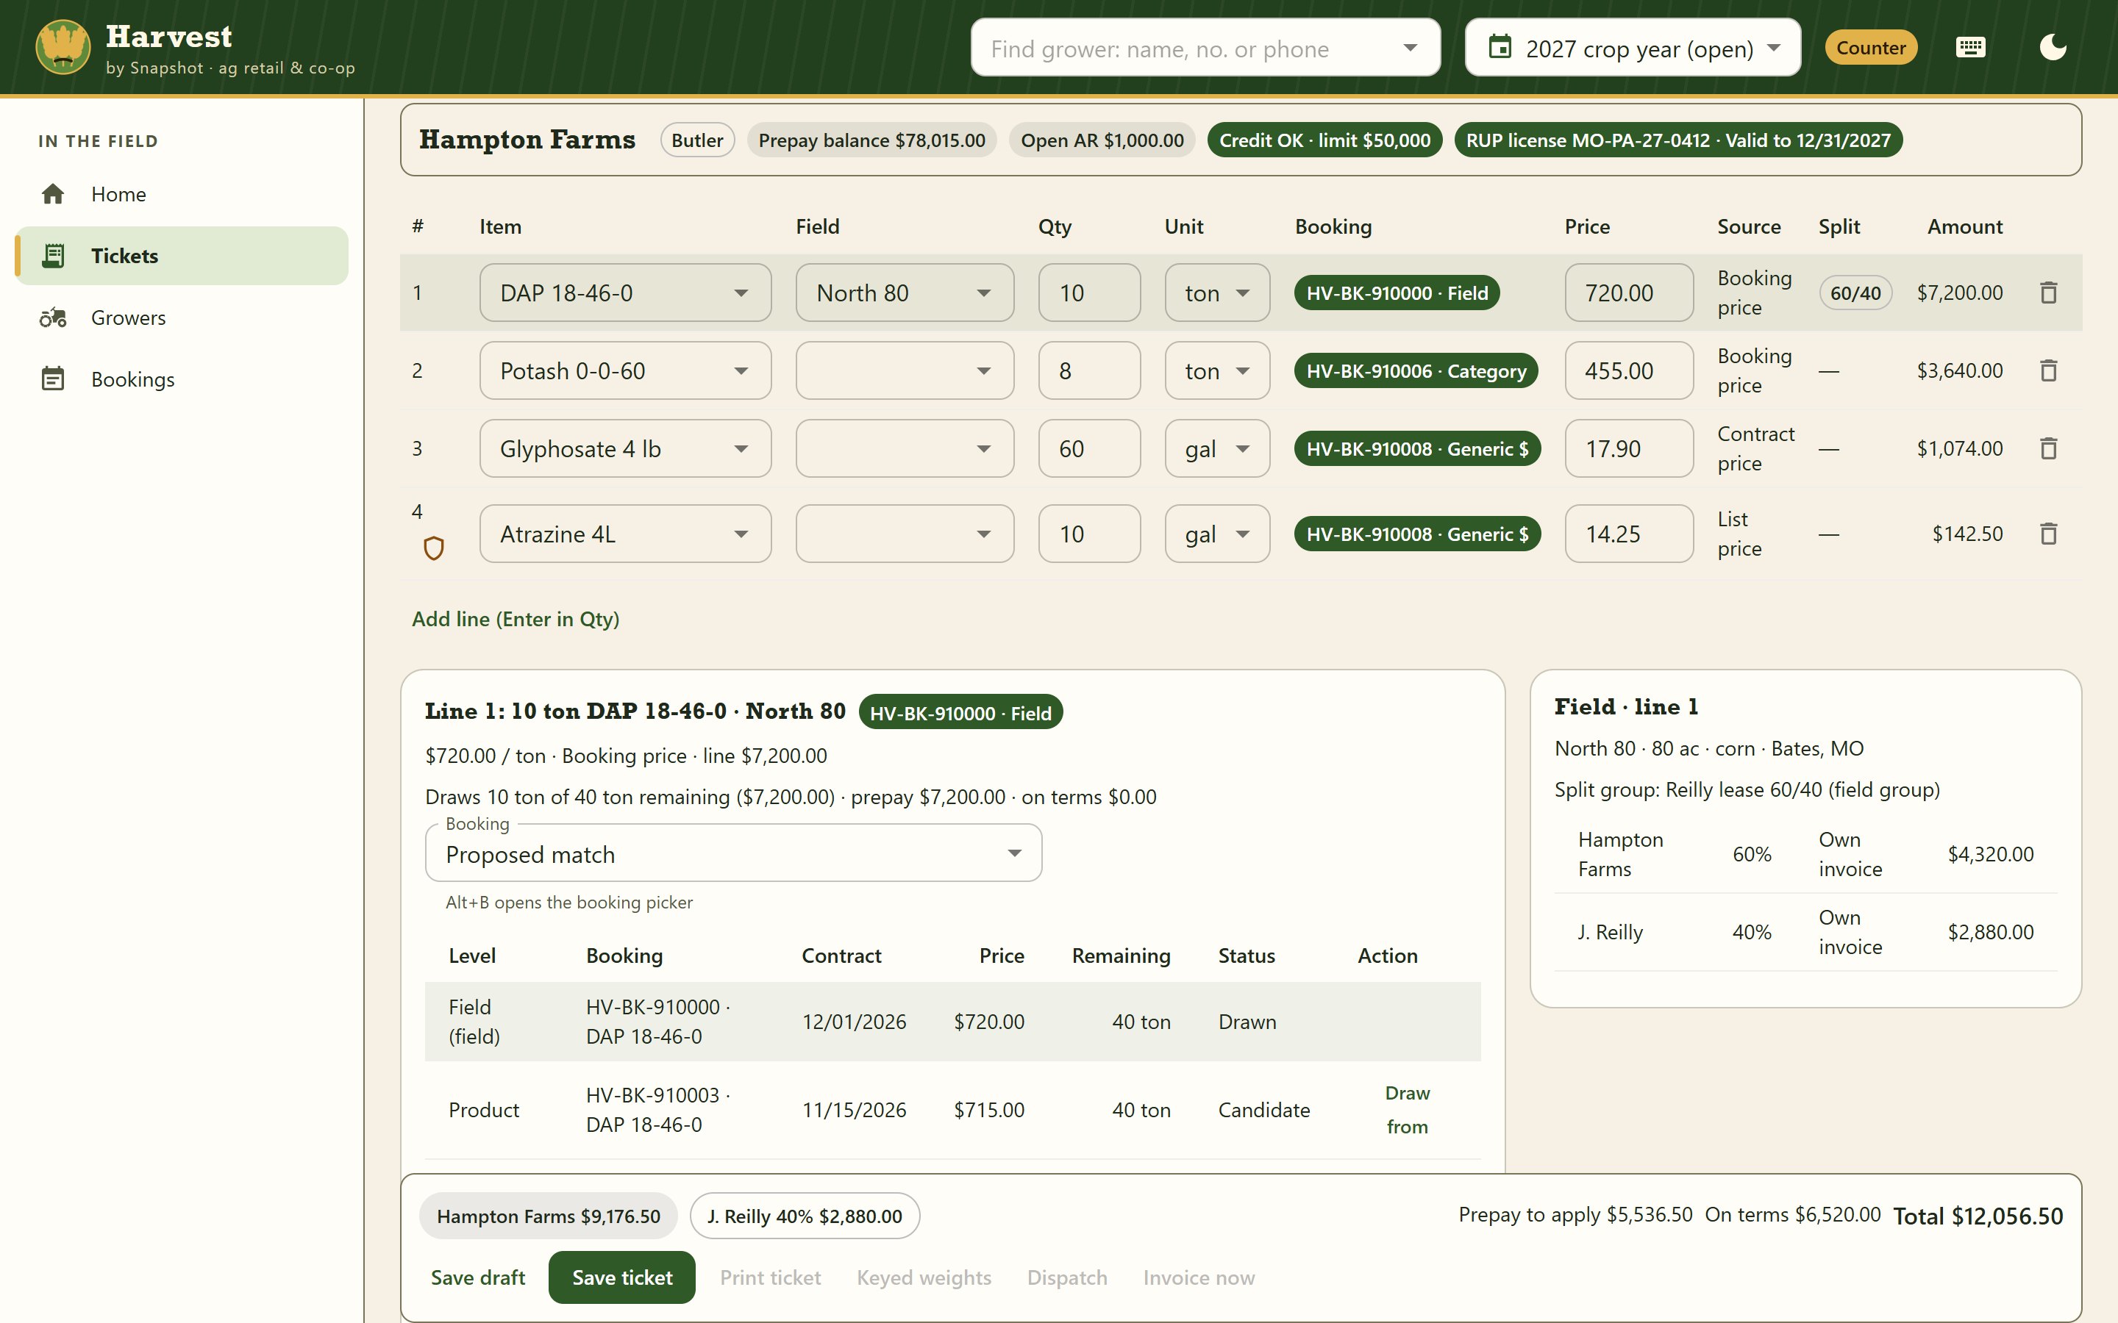2118x1323 pixels.
Task: Open the Bookings sidebar item
Action: (x=182, y=379)
